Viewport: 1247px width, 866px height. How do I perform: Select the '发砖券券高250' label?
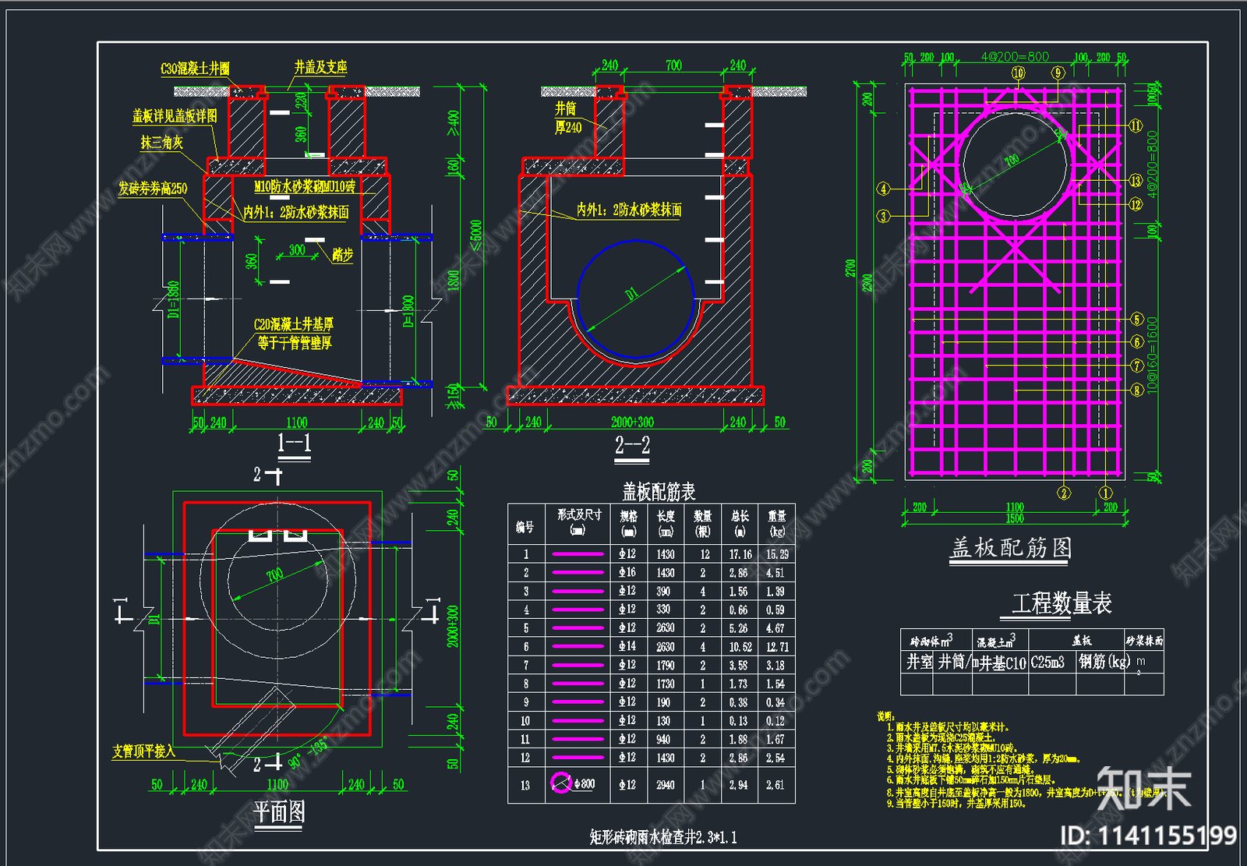pyautogui.click(x=153, y=189)
